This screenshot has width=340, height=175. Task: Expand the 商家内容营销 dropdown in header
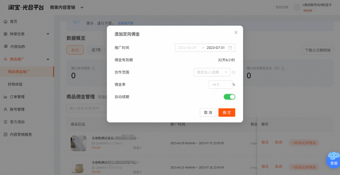pyautogui.click(x=82, y=8)
